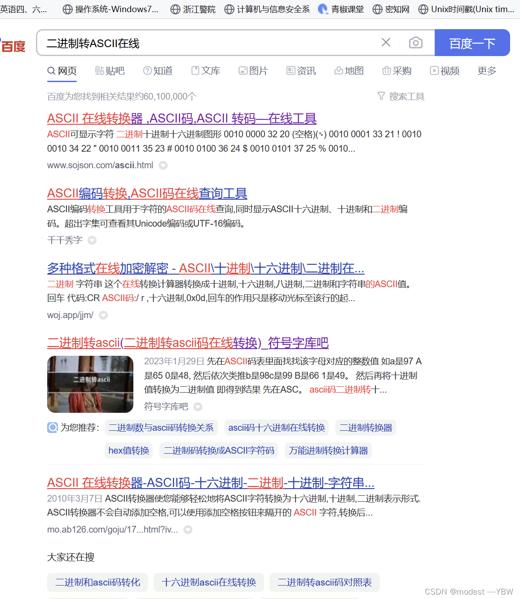This screenshot has width=520, height=599.
Task: Select suggestion hex值转换
Action: [x=129, y=450]
